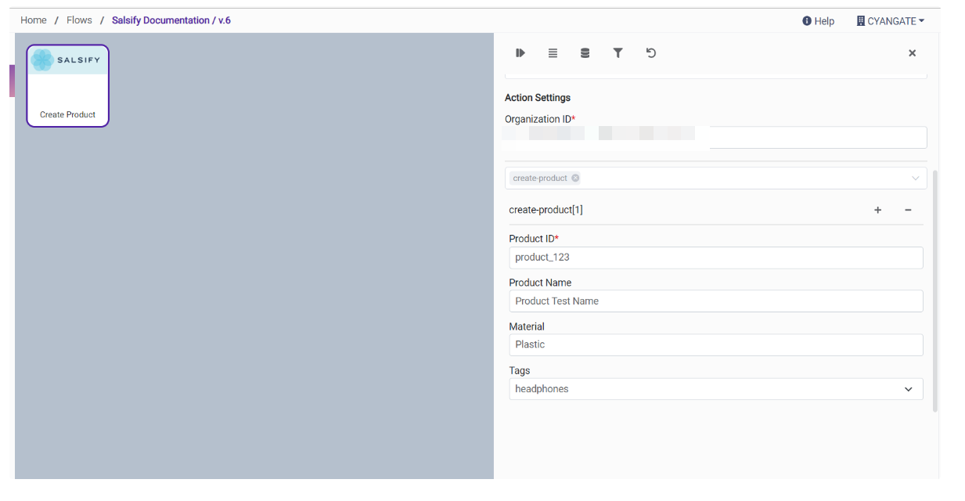The height and width of the screenshot is (501, 965).
Task: Click Salsify Documentation / v.6 breadcrumb
Action: coord(171,20)
